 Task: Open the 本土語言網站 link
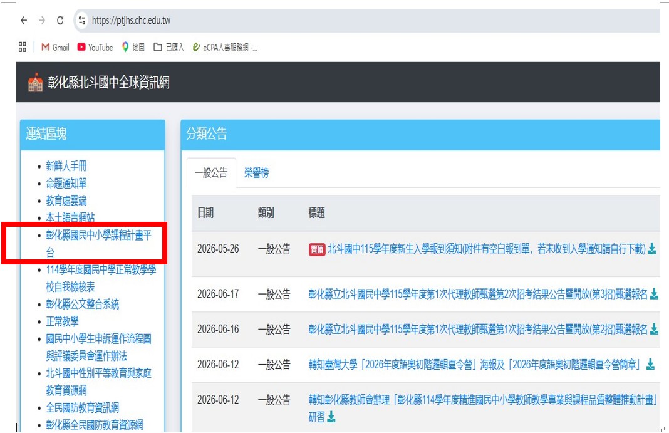tap(70, 217)
